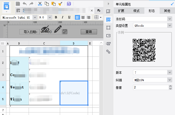
Task: Click the =today() date input field
Action: pos(51,32)
